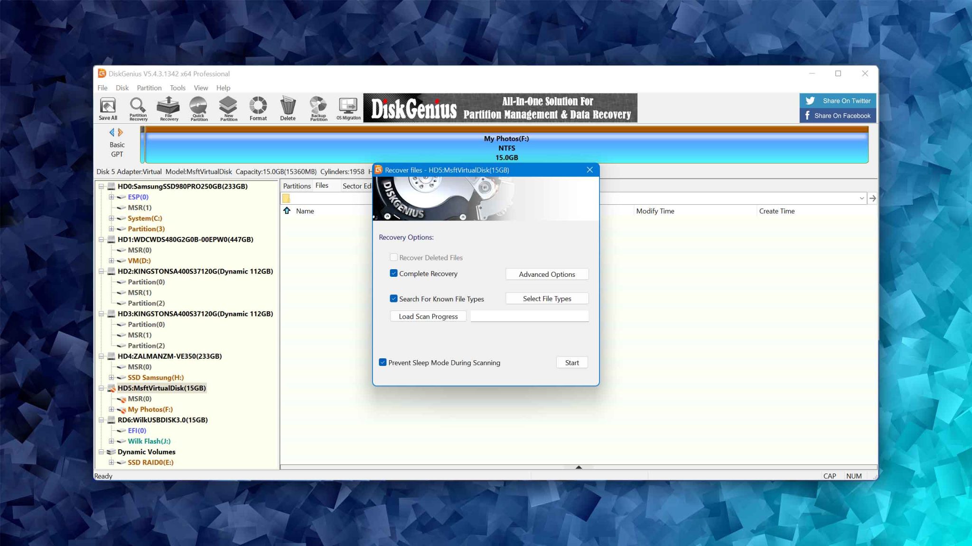972x546 pixels.
Task: Select the Format toolbar icon
Action: click(x=258, y=109)
